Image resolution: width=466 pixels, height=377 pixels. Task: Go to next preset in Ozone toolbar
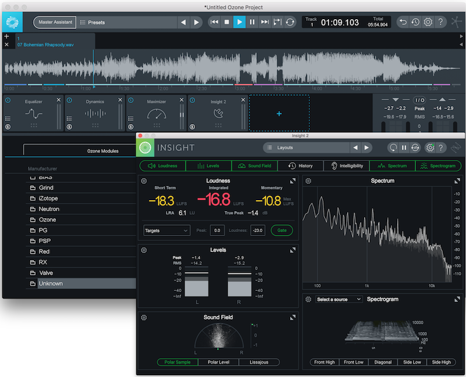pos(196,22)
